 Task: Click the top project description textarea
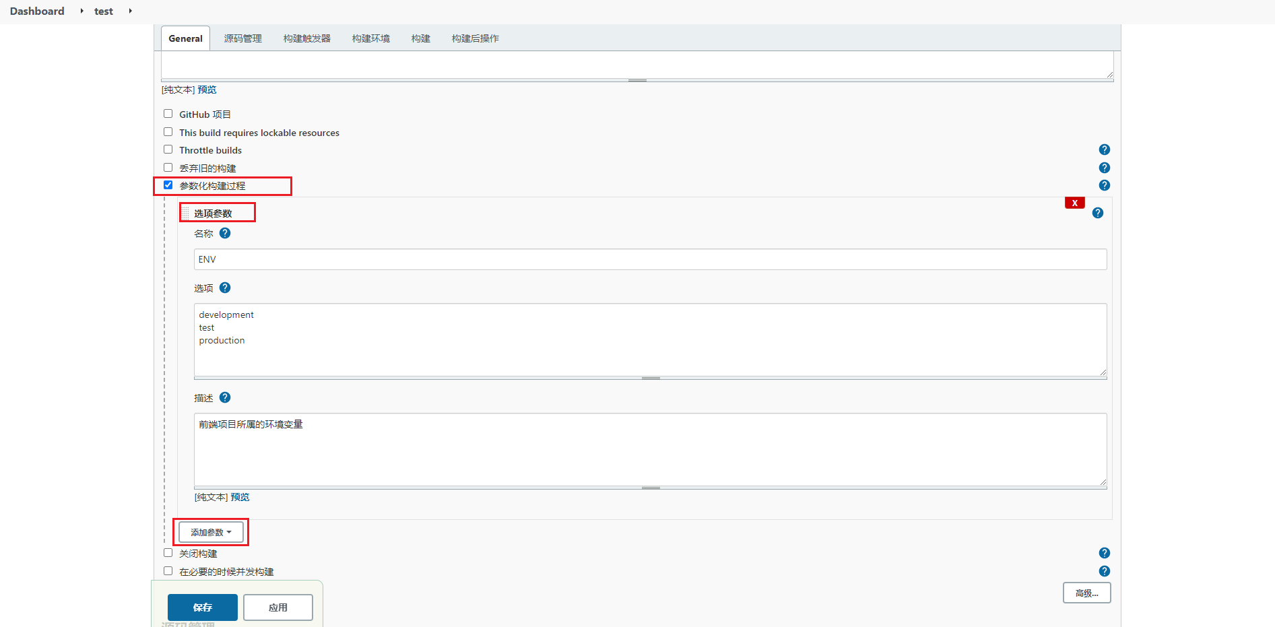point(637,65)
